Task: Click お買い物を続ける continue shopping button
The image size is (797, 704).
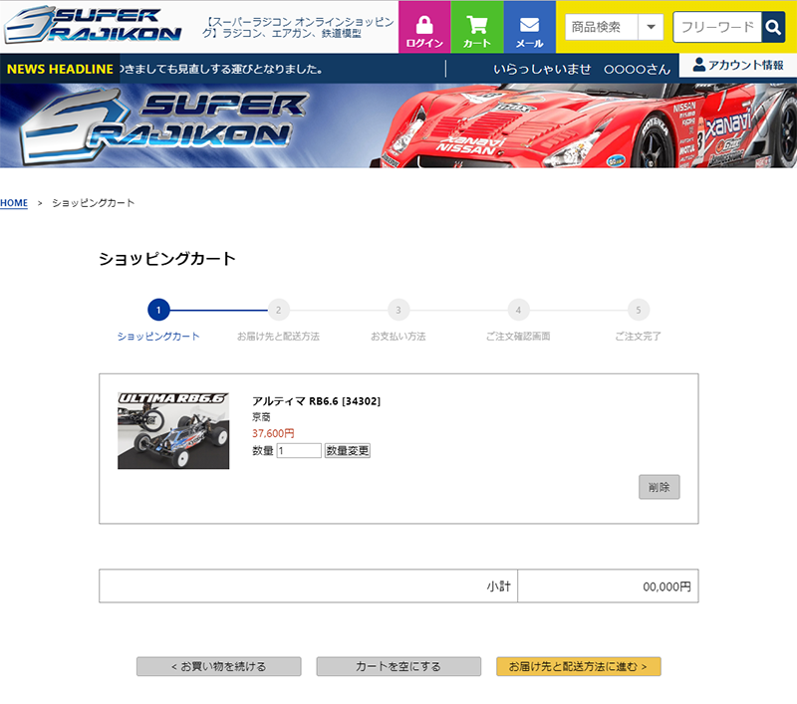Action: point(218,666)
